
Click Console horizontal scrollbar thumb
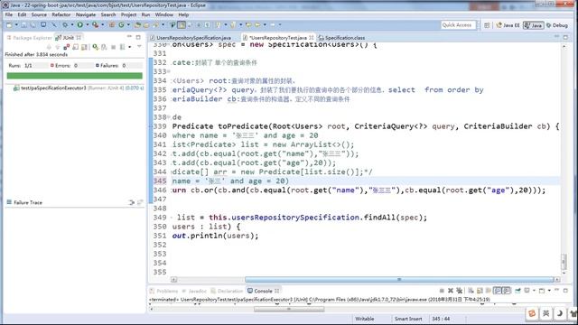289,309
